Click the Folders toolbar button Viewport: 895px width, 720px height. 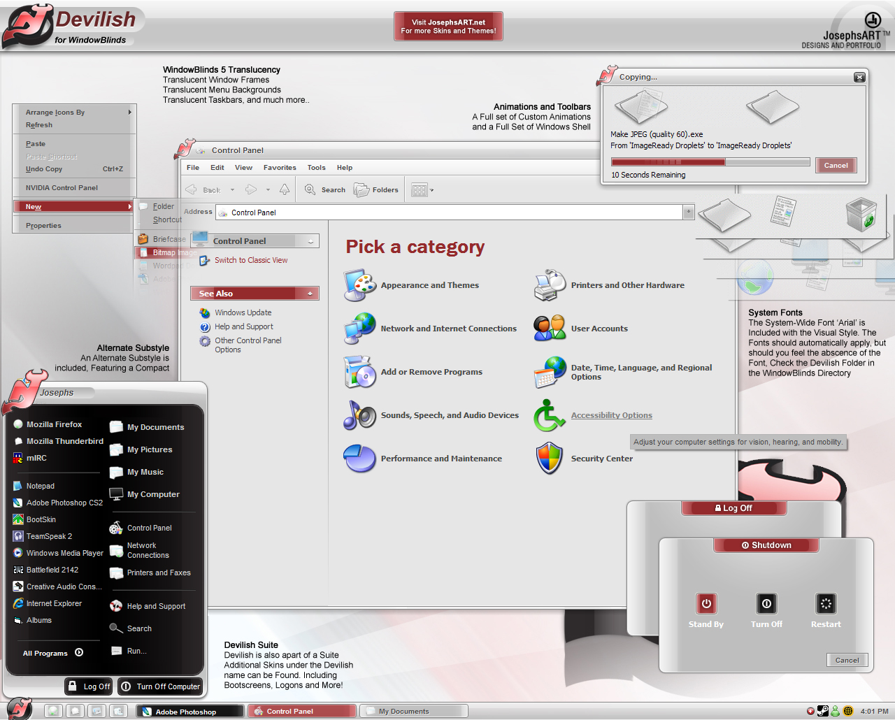[376, 189]
